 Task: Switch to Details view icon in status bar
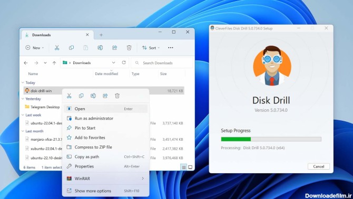[x=184, y=167]
